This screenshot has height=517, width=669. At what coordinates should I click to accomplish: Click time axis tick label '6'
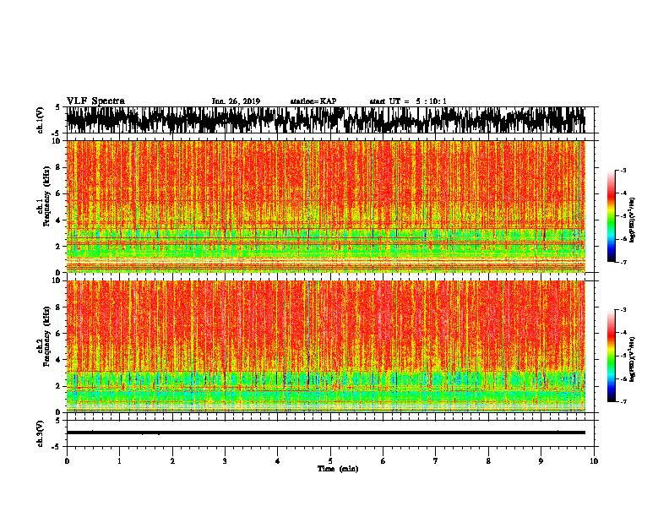tap(383, 461)
